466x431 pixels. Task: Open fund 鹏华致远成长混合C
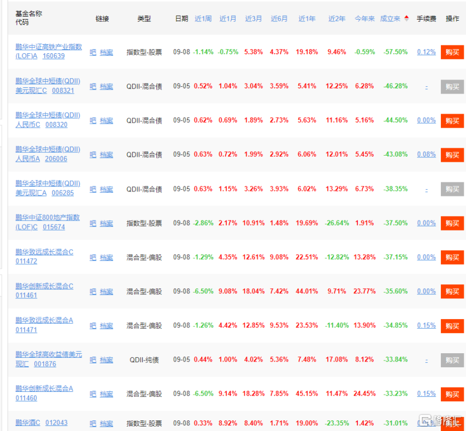[x=44, y=252]
